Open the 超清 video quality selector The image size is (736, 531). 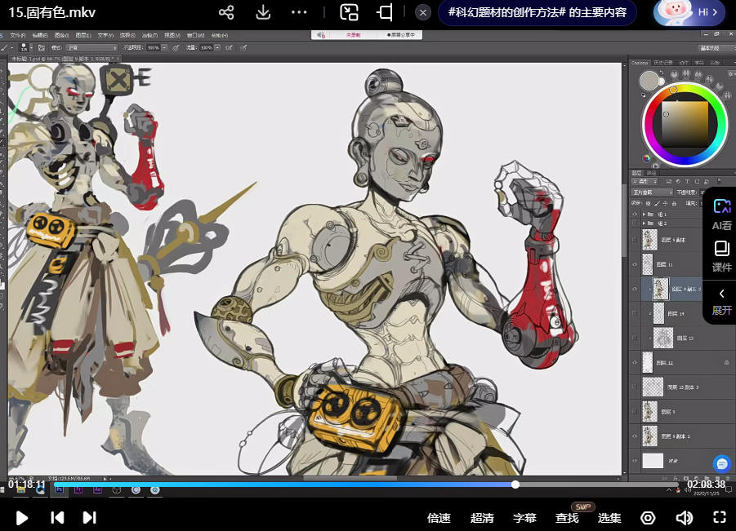(x=482, y=518)
